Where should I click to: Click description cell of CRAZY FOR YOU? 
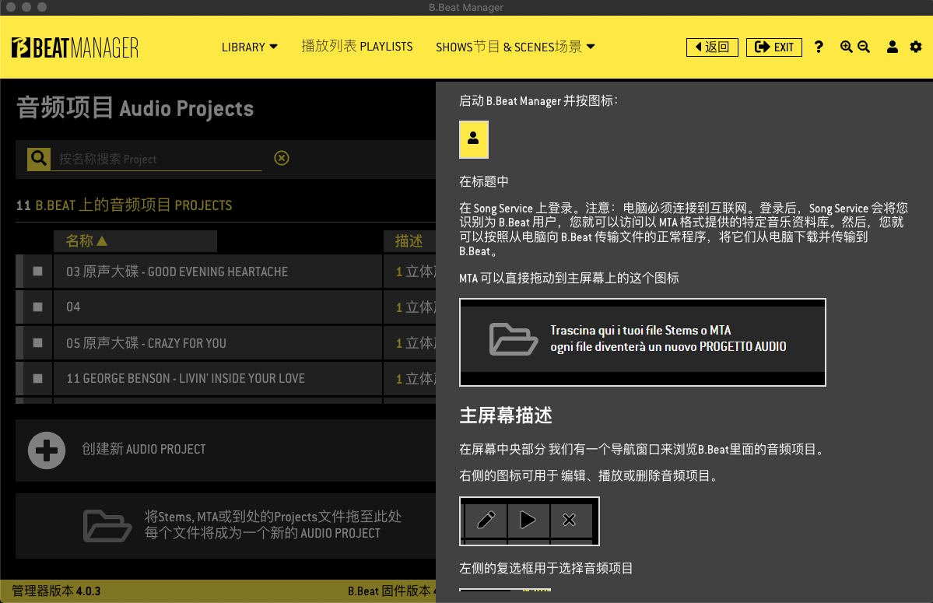(409, 342)
